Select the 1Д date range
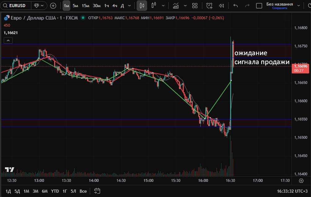 (x=8, y=191)
